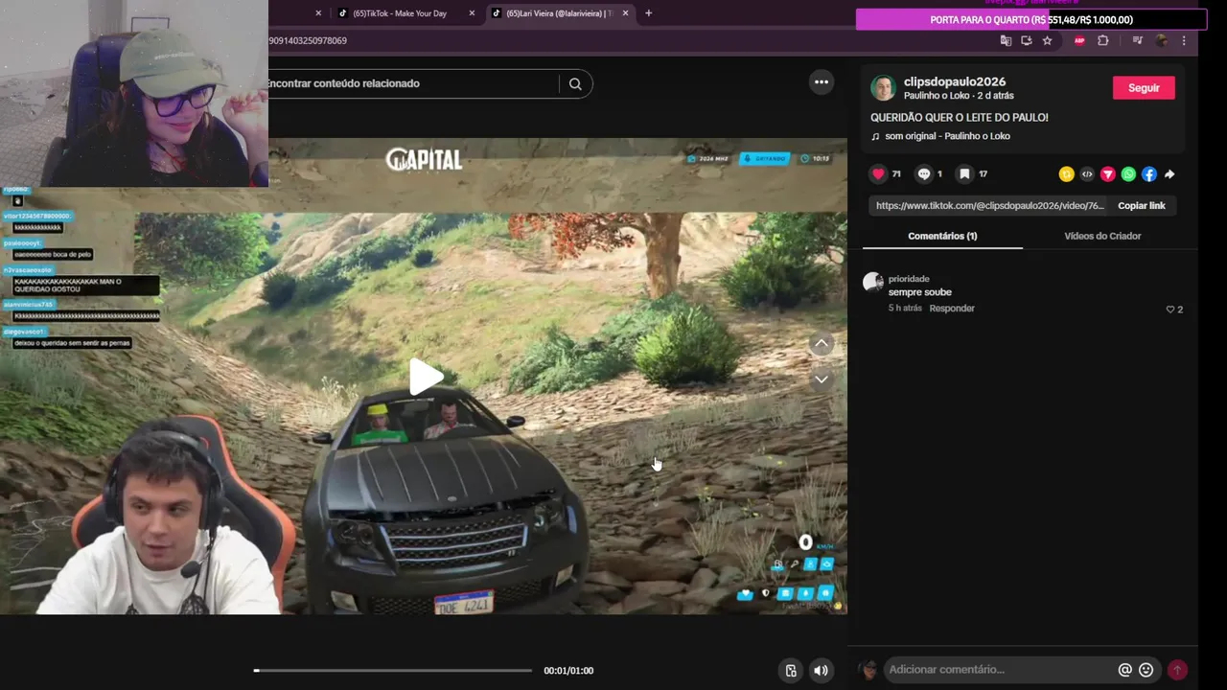
Task: Open Chrome extensions puzzle icon
Action: [x=1103, y=40]
